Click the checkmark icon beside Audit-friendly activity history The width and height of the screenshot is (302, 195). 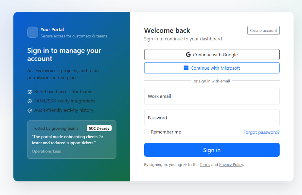pyautogui.click(x=29, y=111)
